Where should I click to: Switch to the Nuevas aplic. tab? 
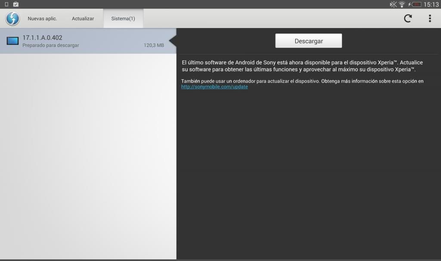(42, 19)
